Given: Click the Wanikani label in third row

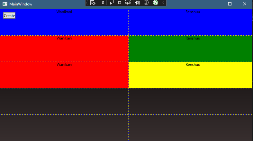Looking at the screenshot, I should 64,65.
